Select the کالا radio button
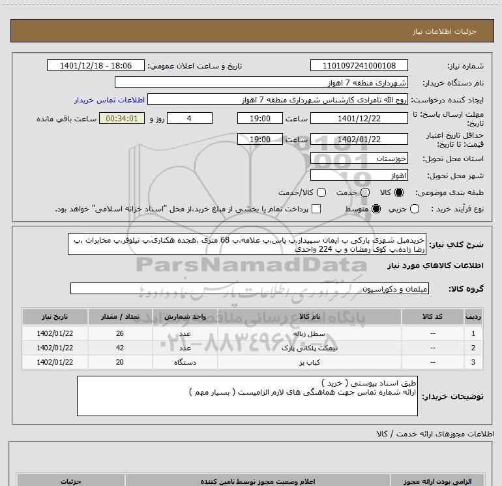The height and width of the screenshot is (486, 502). tap(399, 192)
